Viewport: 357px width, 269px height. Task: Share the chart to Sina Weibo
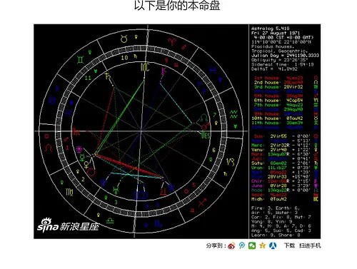click(231, 245)
